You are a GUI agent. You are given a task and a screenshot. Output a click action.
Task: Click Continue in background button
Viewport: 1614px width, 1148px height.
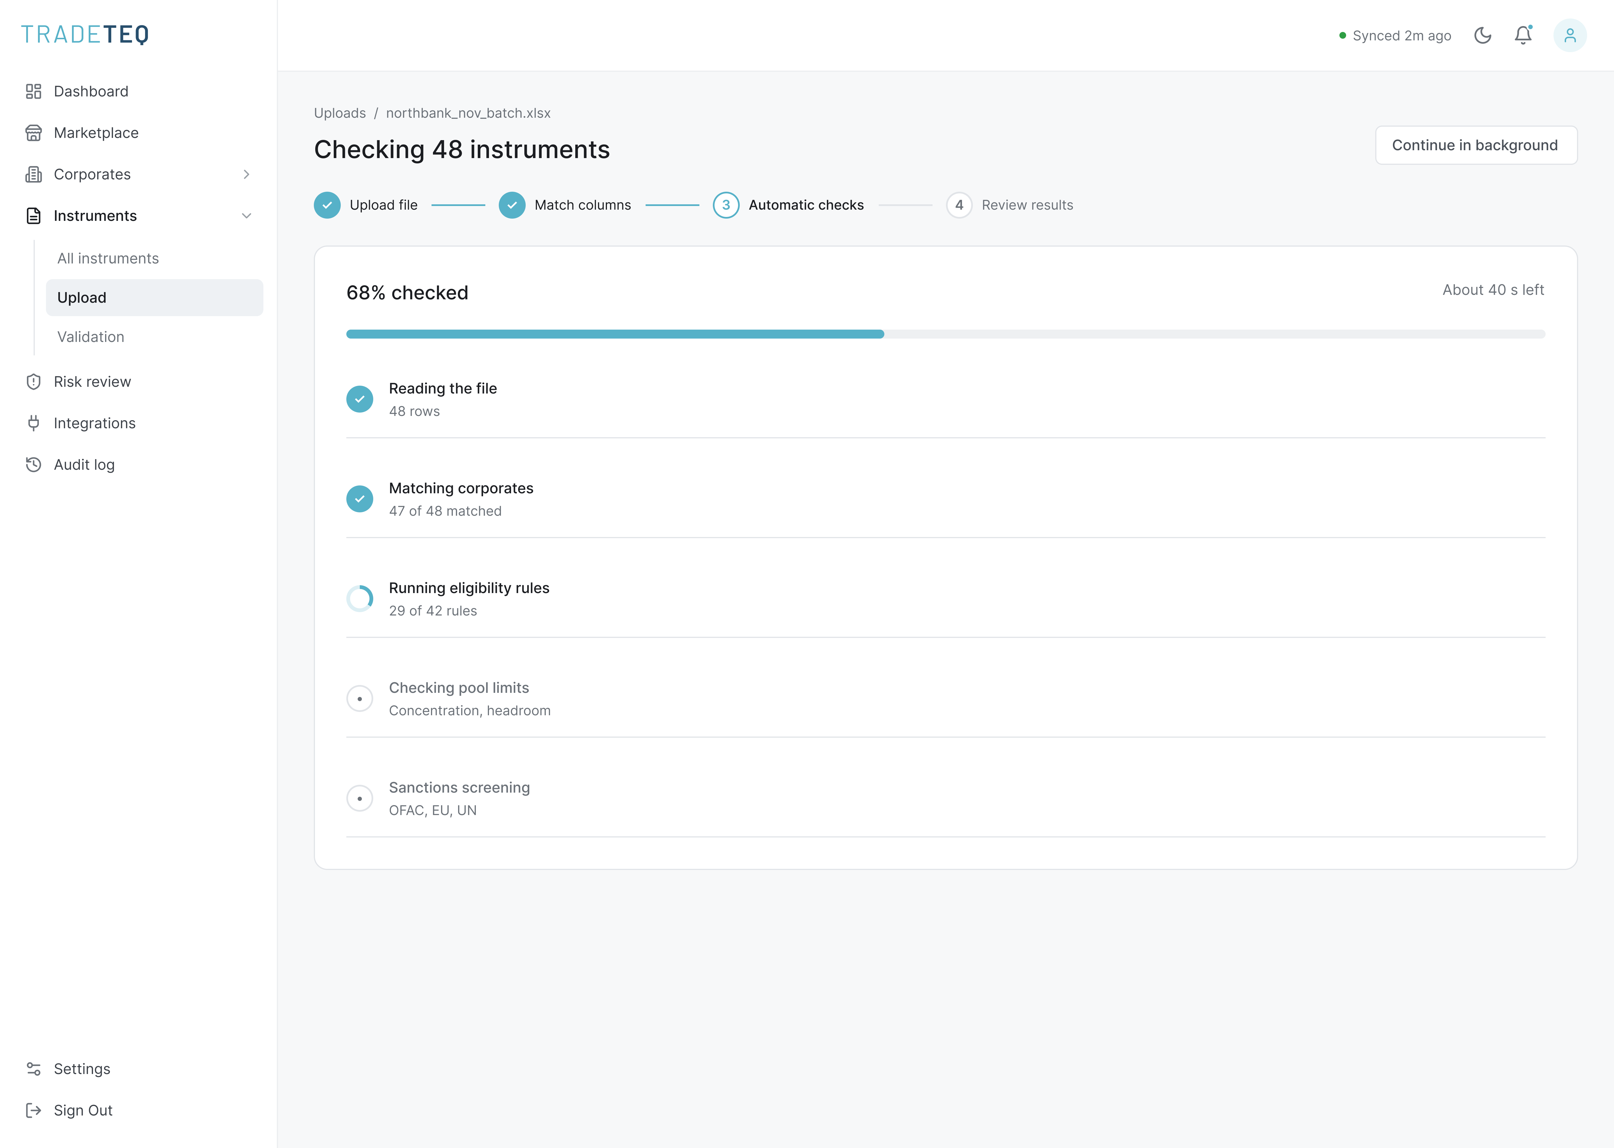click(1476, 145)
